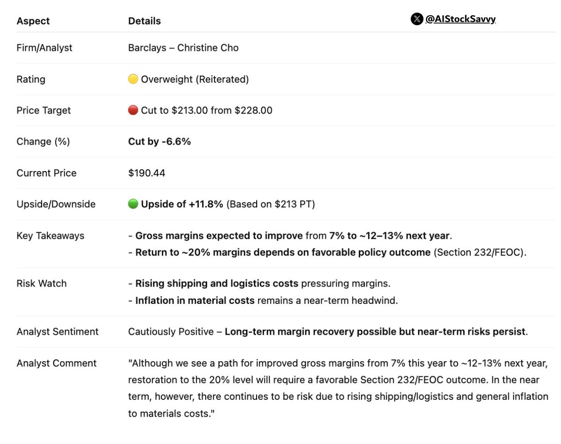The image size is (561, 444).
Task: Click the Analyst Comment row label
Action: pyautogui.click(x=57, y=363)
